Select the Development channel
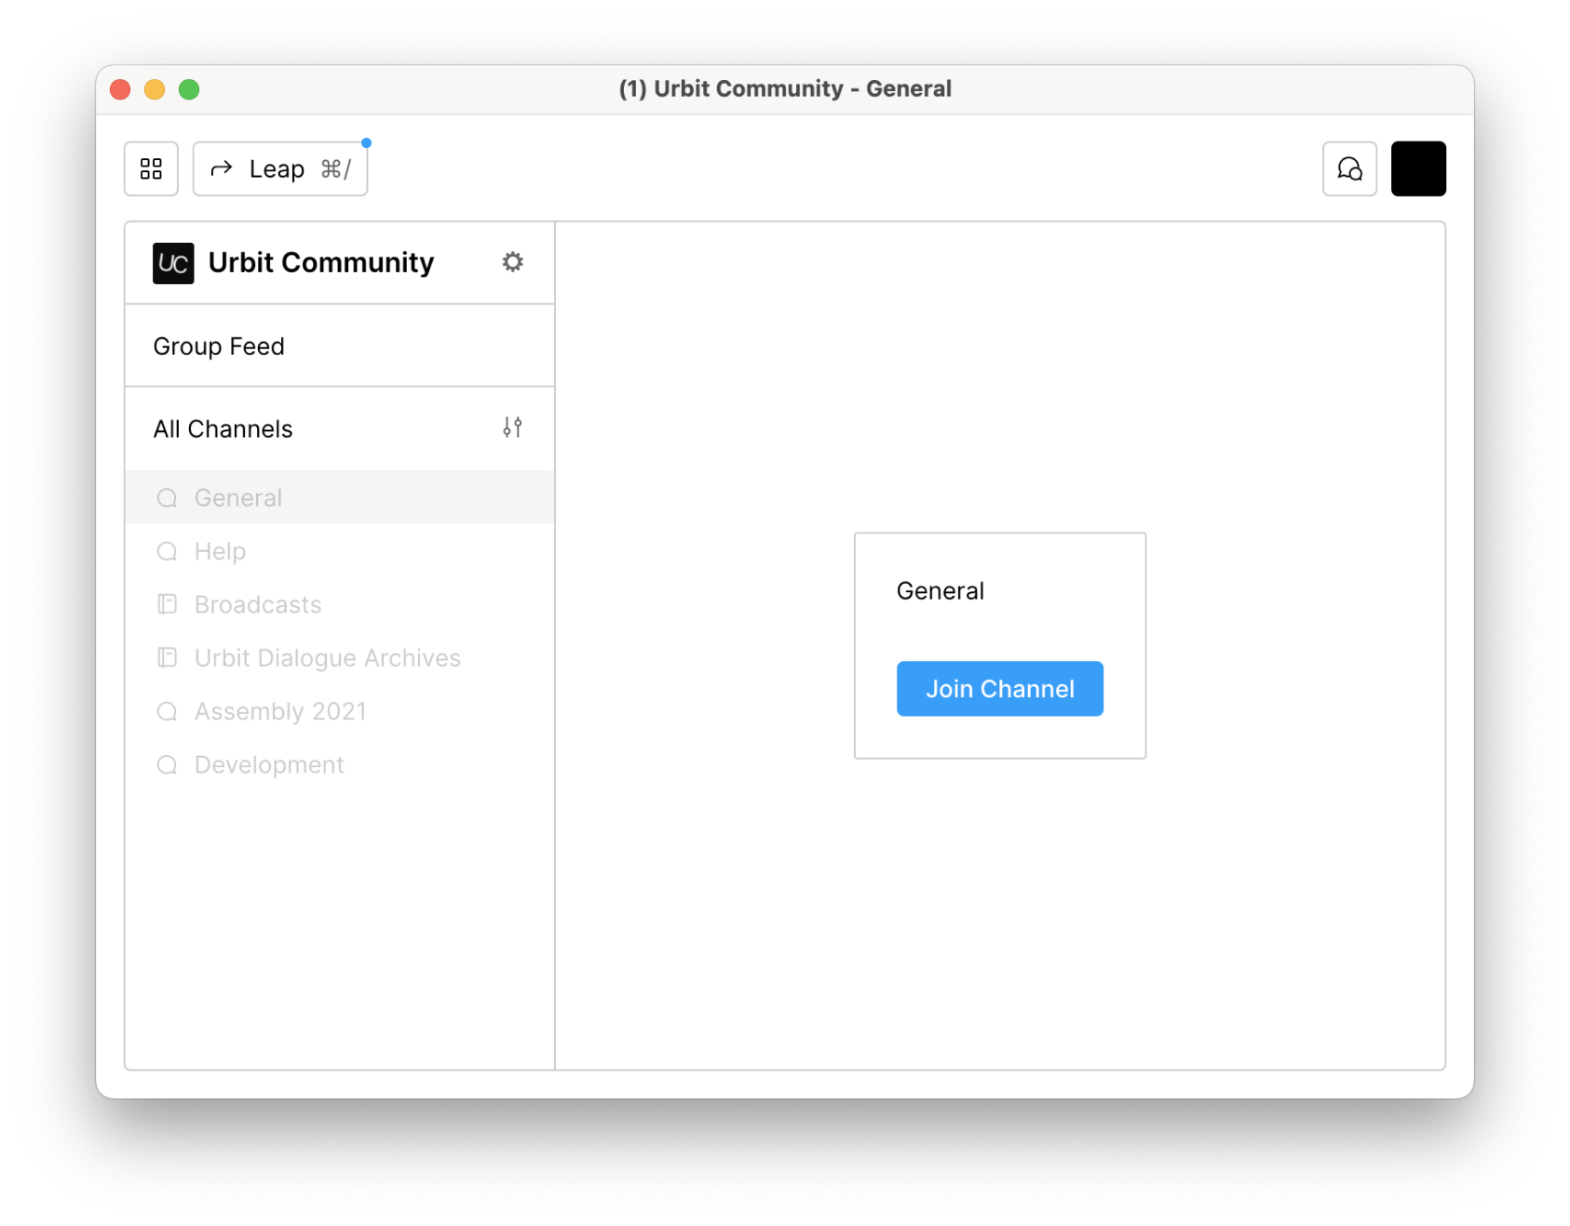 click(x=340, y=764)
